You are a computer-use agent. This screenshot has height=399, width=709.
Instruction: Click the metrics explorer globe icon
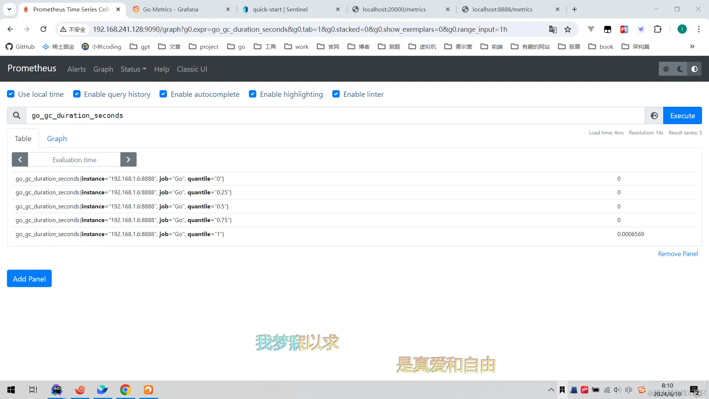pyautogui.click(x=654, y=116)
